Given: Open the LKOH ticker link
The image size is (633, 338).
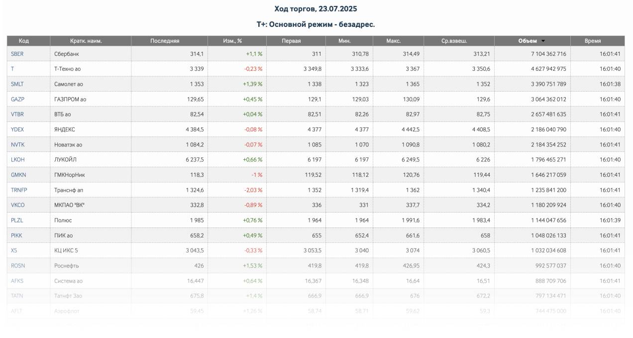Looking at the screenshot, I should (17, 160).
